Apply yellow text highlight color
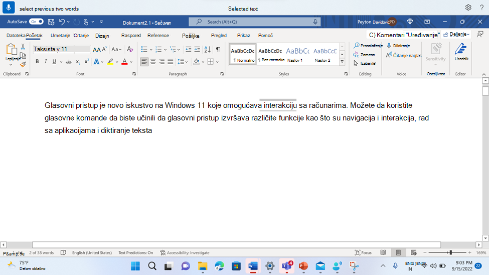The image size is (489, 275). [110, 62]
